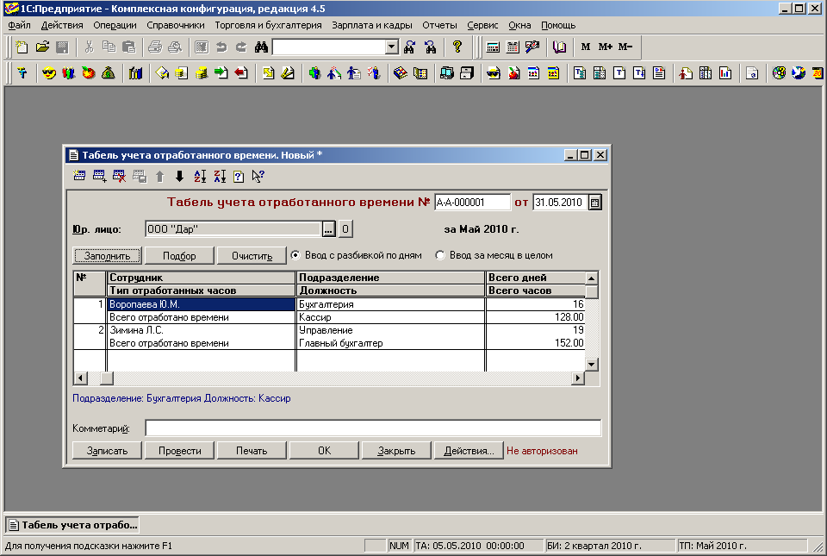The image size is (827, 556).
Task: Click the M+ memory add button
Action: [605, 47]
